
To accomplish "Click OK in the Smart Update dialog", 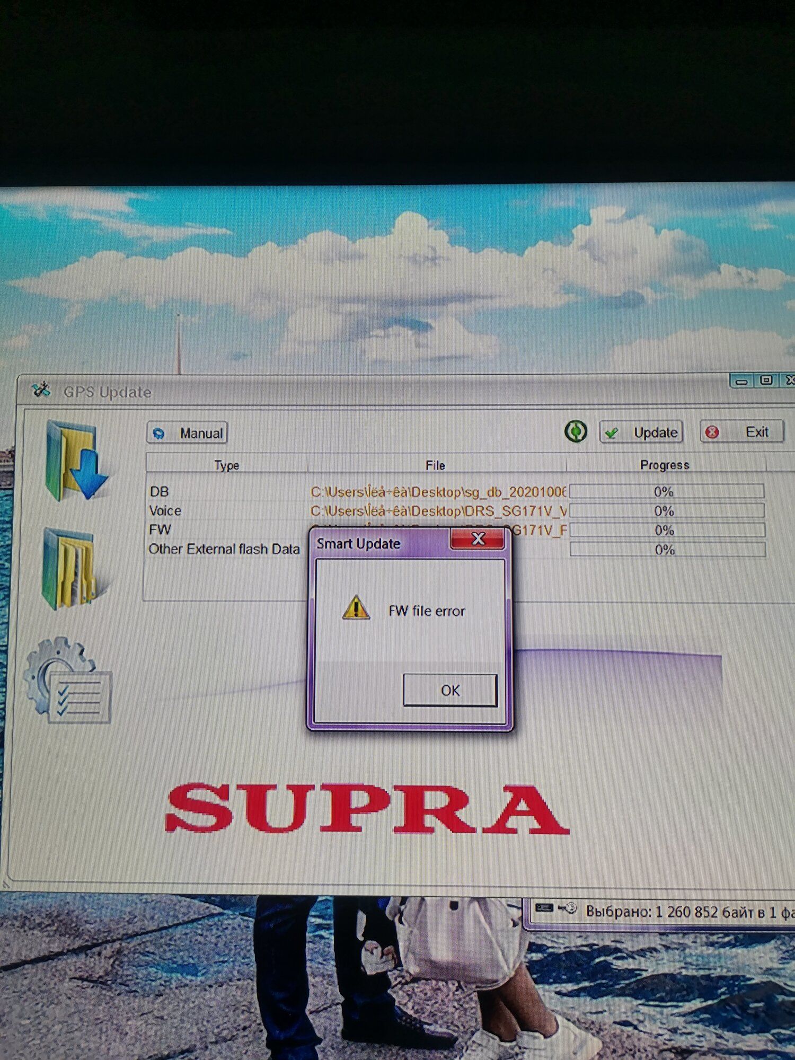I will (x=450, y=690).
